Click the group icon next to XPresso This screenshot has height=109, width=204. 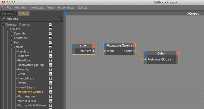pos(50,29)
